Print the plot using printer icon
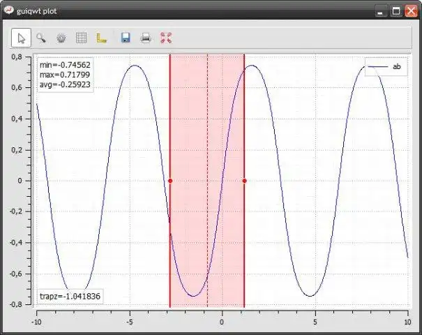Image resolution: width=422 pixels, height=335 pixels. coord(146,38)
